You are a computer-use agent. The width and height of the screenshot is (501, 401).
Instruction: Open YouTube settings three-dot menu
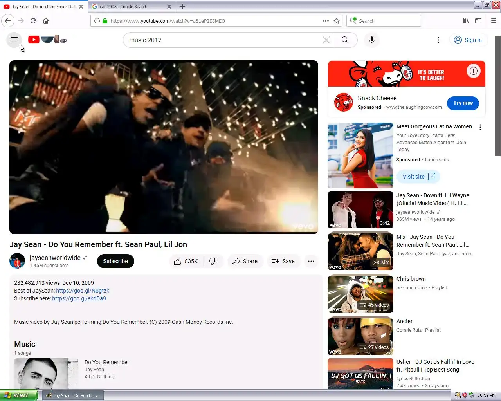(x=438, y=40)
